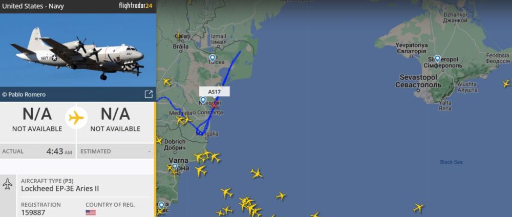The width and height of the screenshot is (512, 217).
Task: Select the Tulcea airport pin marker
Action: tap(212, 58)
